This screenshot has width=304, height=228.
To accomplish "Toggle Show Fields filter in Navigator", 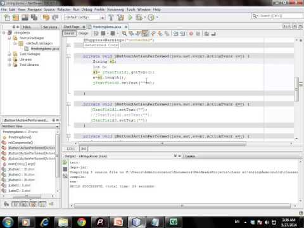I will point(15,204).
